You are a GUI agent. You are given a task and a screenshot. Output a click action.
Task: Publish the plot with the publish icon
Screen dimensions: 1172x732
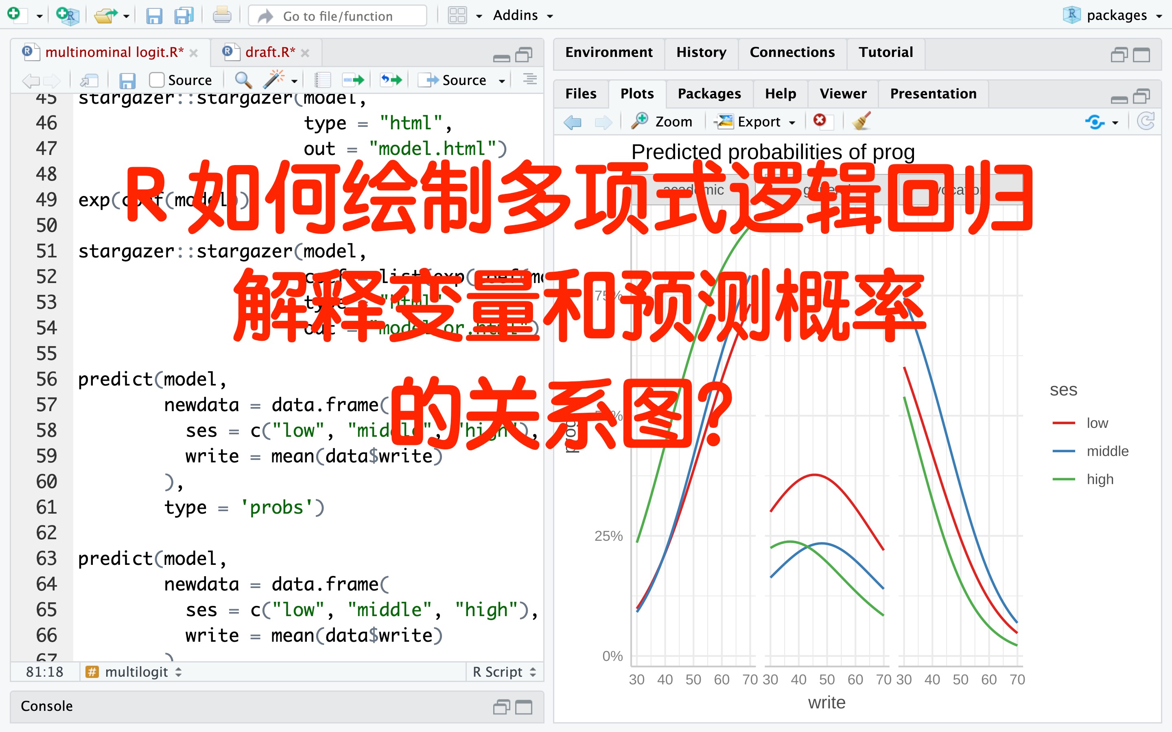pos(1095,122)
